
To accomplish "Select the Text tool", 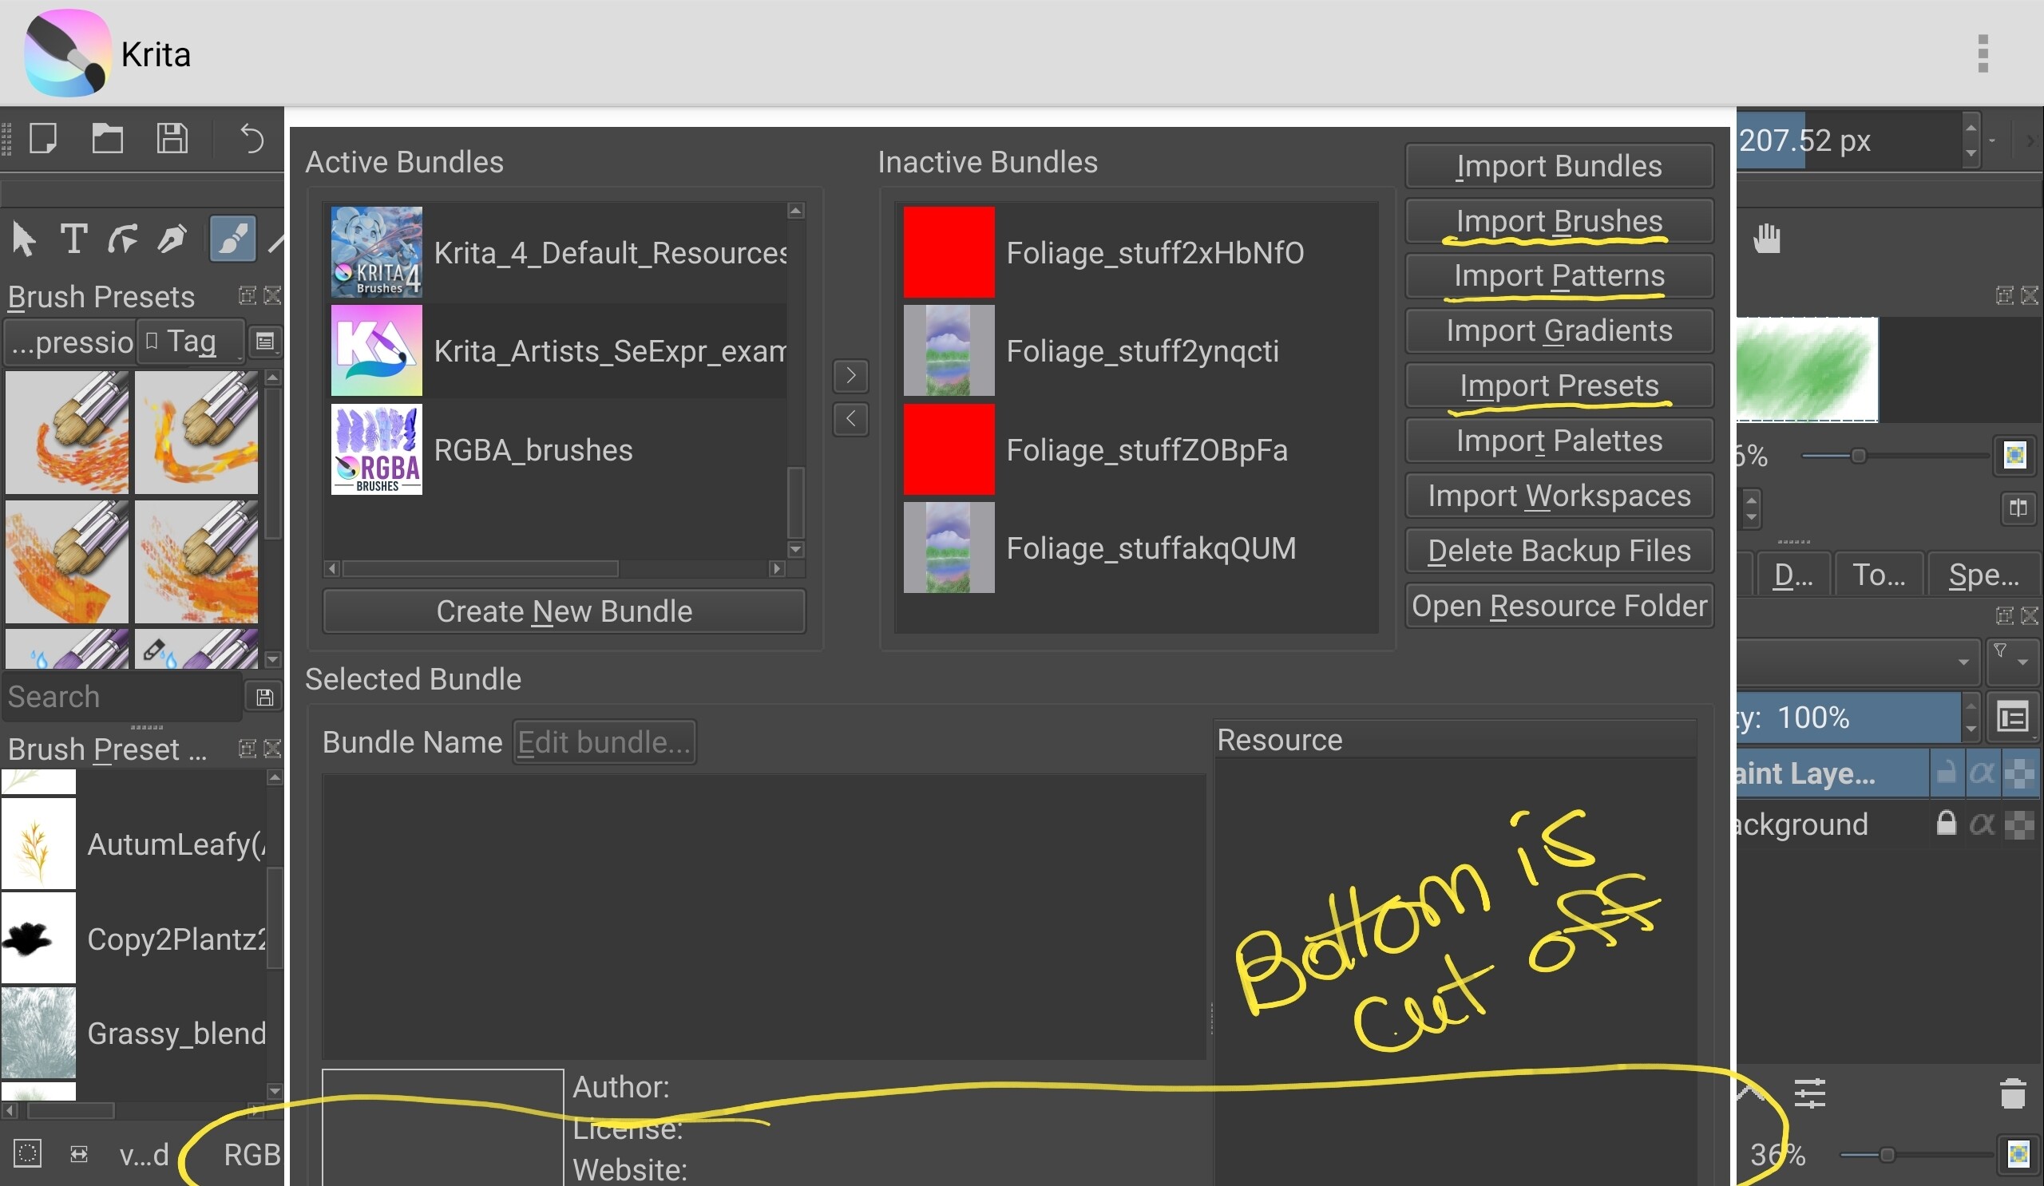I will click(73, 239).
